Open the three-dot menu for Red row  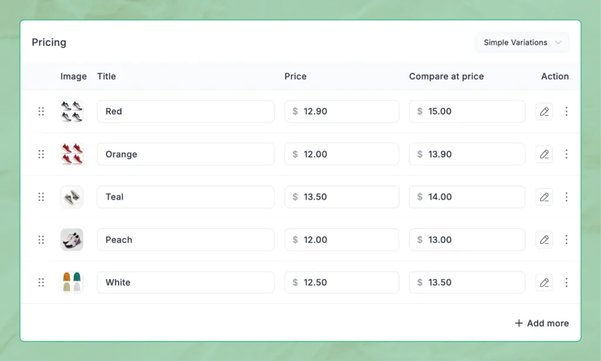(x=566, y=111)
